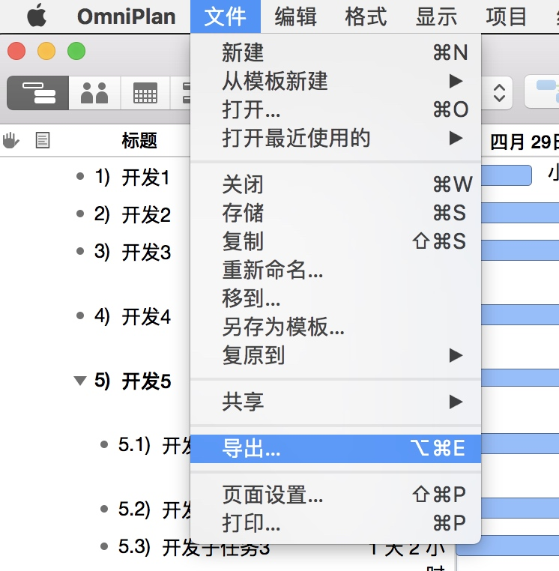Open 页面设置... dialog

click(x=336, y=495)
